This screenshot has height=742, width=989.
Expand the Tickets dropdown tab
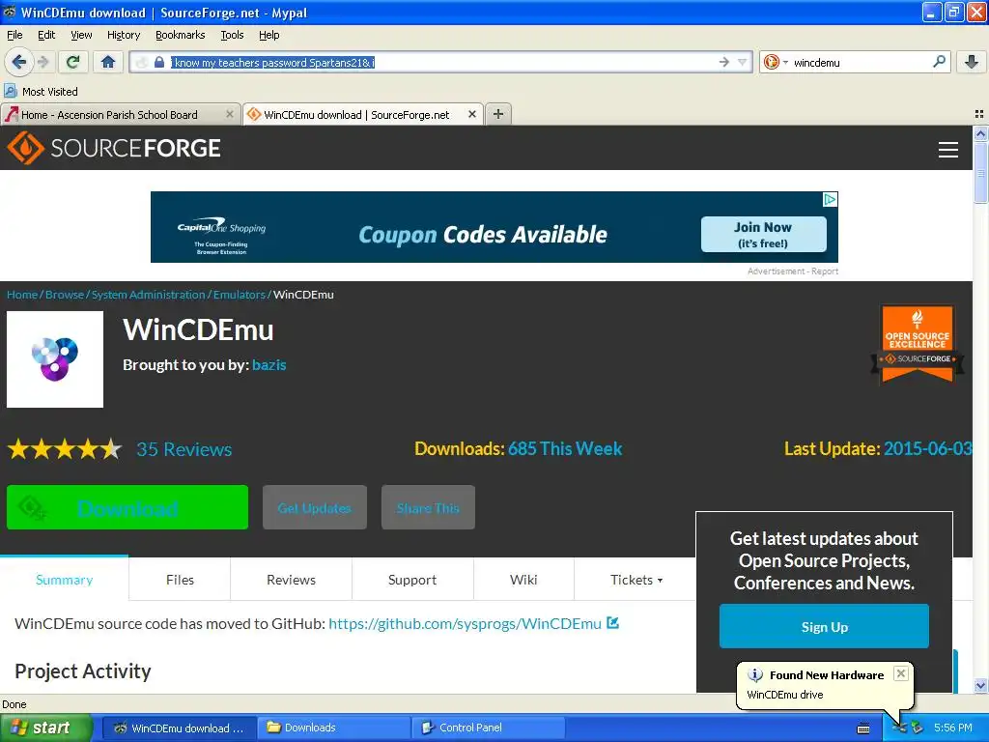coord(636,580)
